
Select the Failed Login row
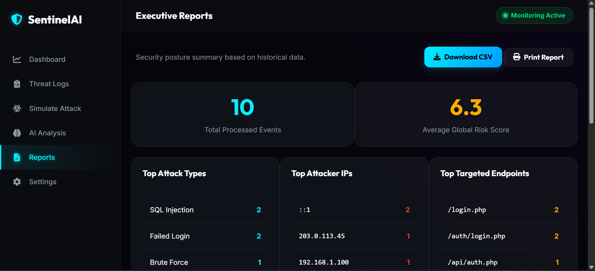[x=205, y=236]
